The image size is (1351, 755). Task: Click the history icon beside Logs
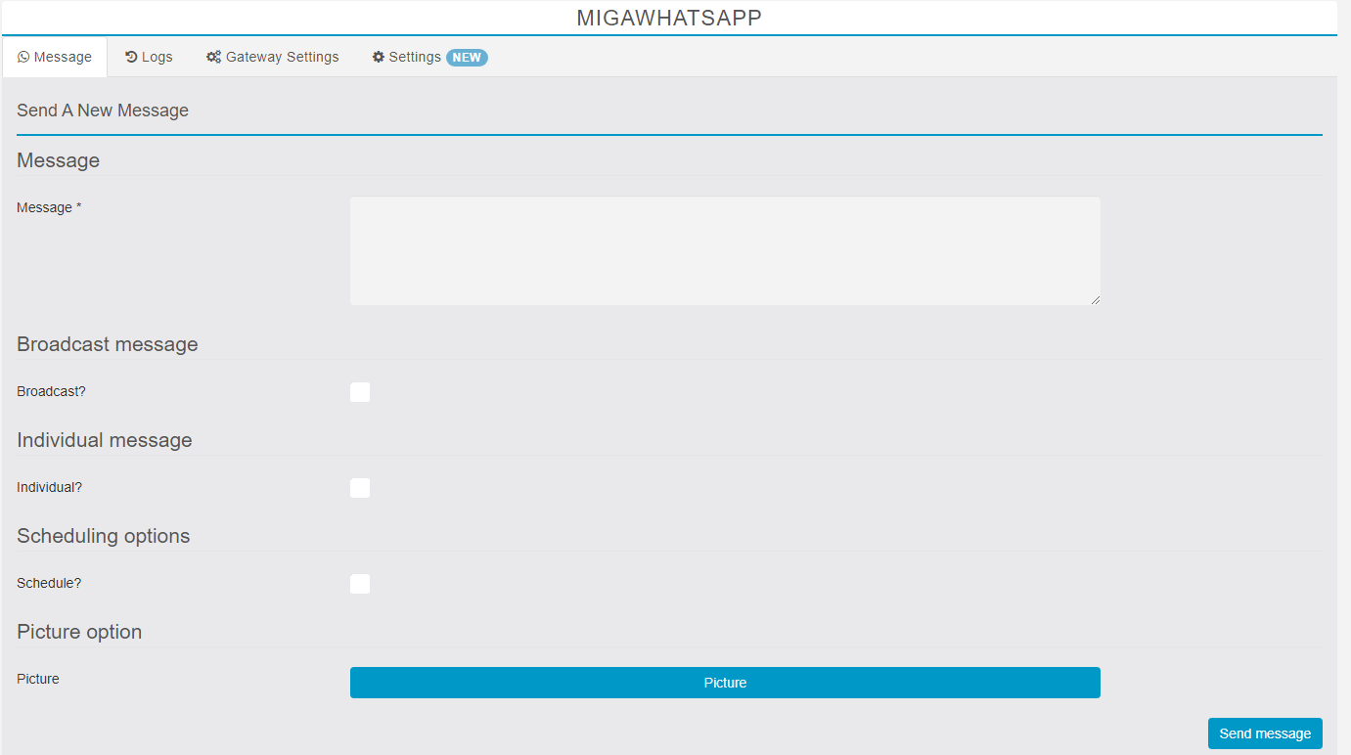coord(131,57)
